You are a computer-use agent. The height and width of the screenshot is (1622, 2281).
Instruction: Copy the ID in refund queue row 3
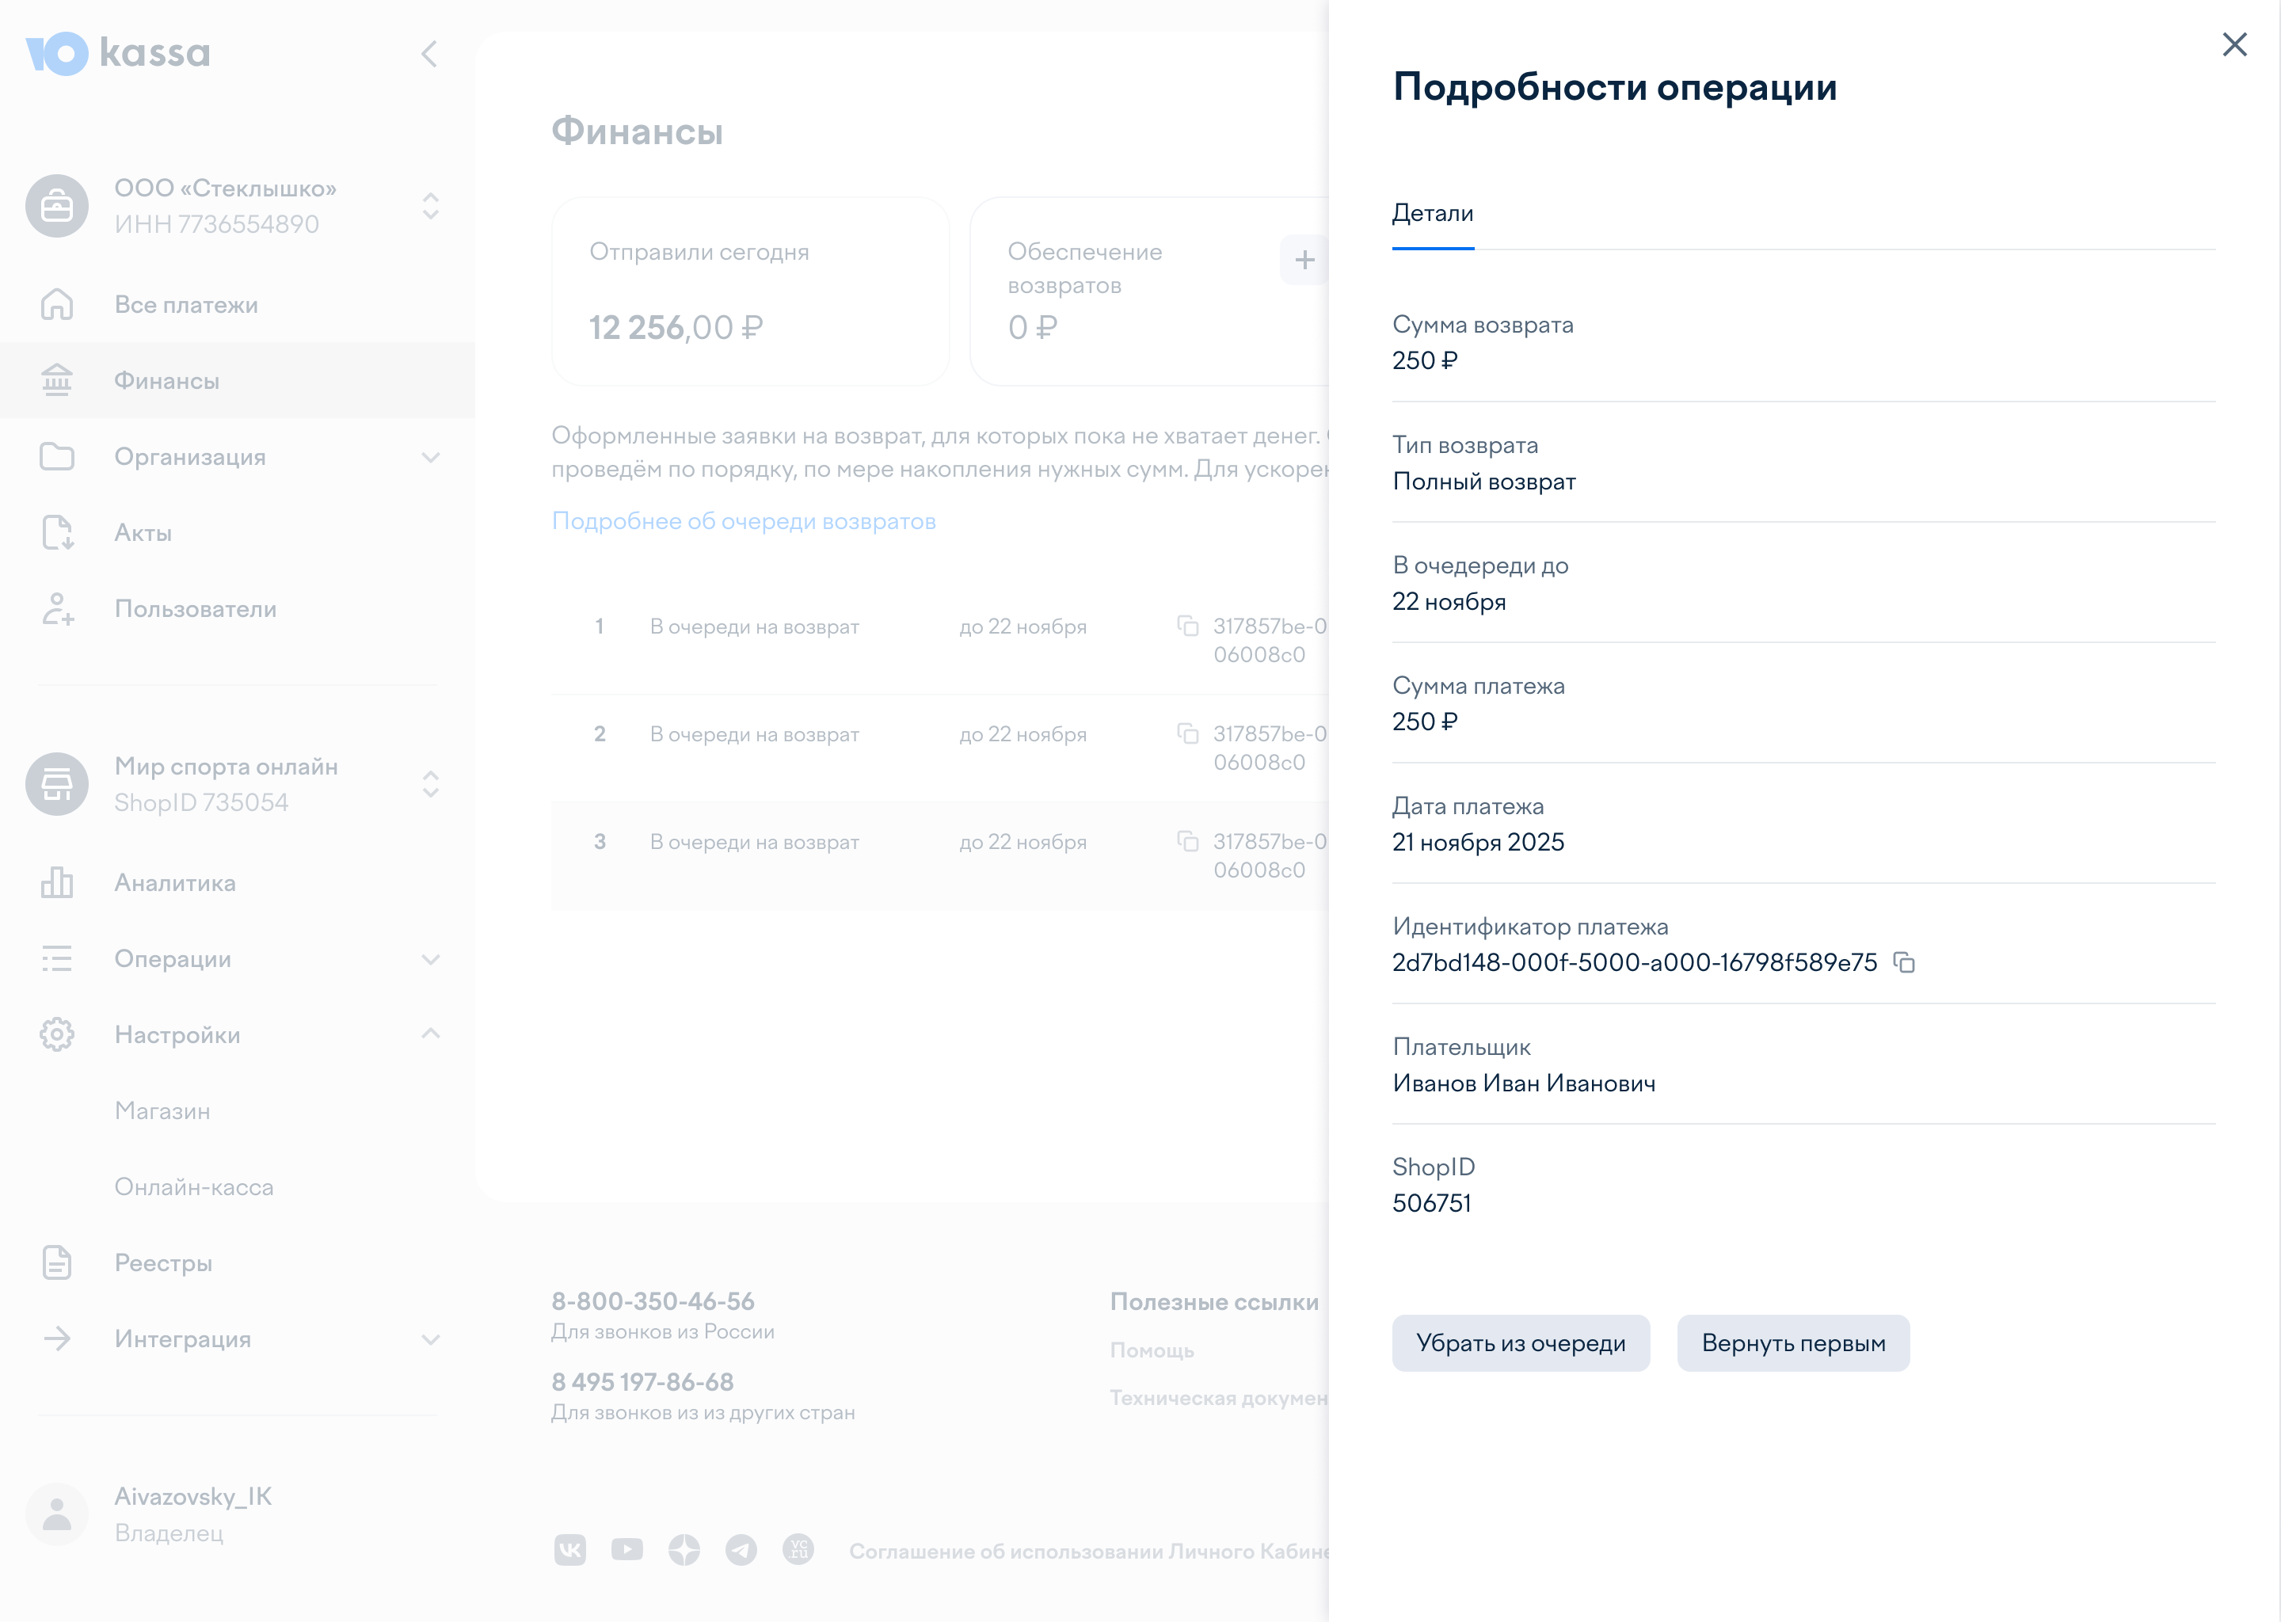coord(1187,842)
